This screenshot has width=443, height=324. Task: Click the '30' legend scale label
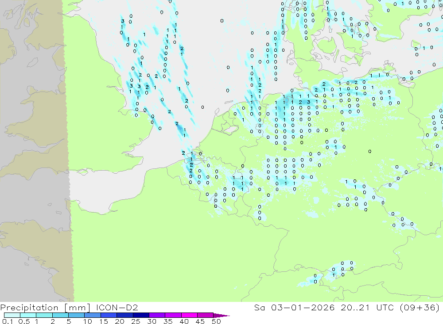[x=152, y=321]
